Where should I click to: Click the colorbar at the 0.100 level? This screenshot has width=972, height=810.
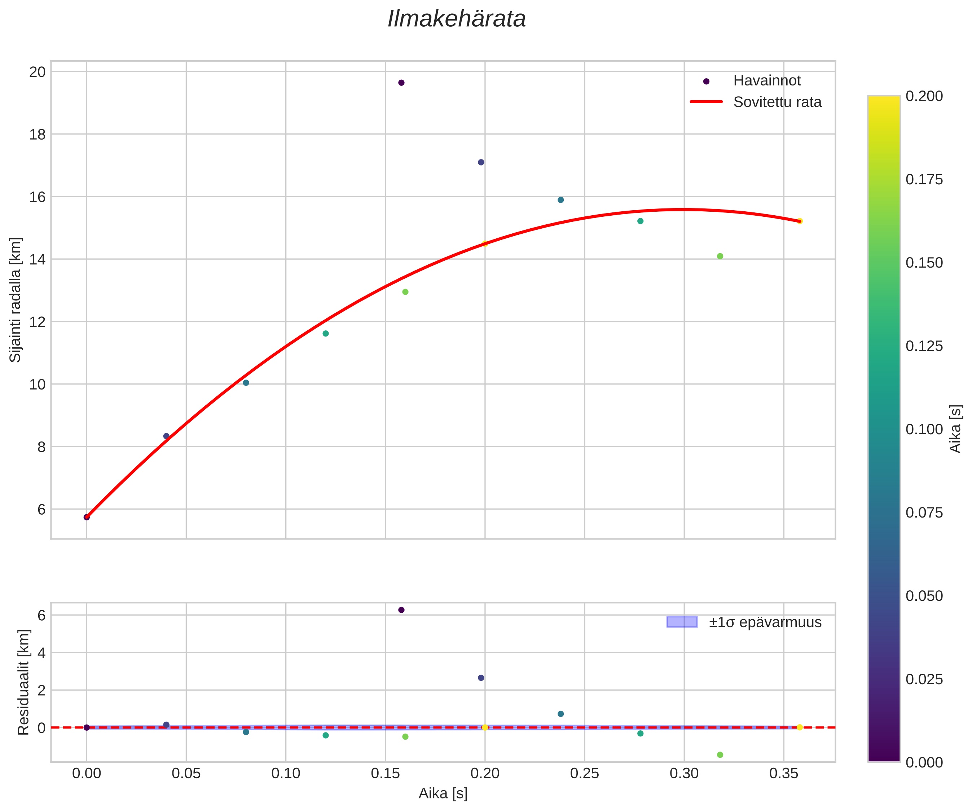point(884,429)
